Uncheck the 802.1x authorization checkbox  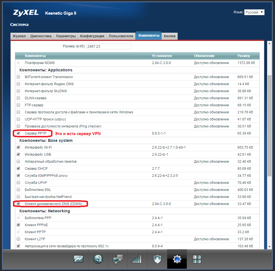coord(18,246)
